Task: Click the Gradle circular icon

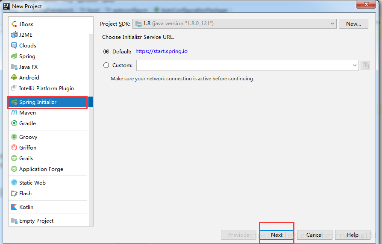Action: point(14,123)
